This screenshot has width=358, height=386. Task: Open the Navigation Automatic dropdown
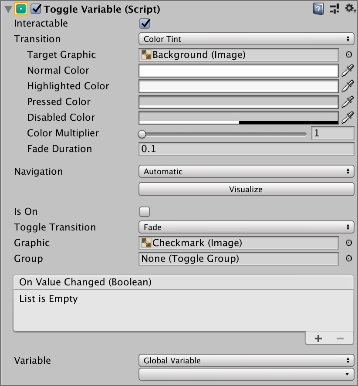(247, 171)
